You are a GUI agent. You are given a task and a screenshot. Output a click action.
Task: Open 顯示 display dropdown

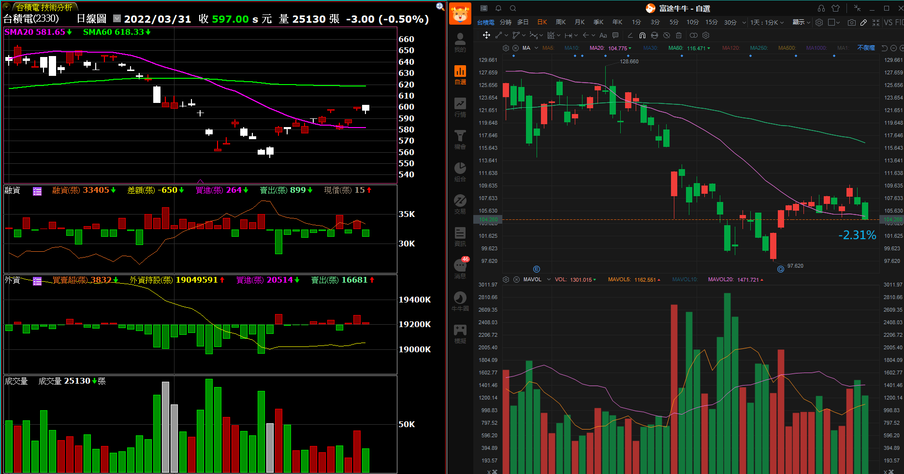tap(801, 22)
